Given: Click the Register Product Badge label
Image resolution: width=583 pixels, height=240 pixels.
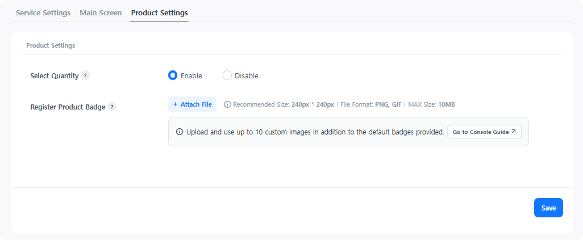Looking at the screenshot, I should pos(68,107).
